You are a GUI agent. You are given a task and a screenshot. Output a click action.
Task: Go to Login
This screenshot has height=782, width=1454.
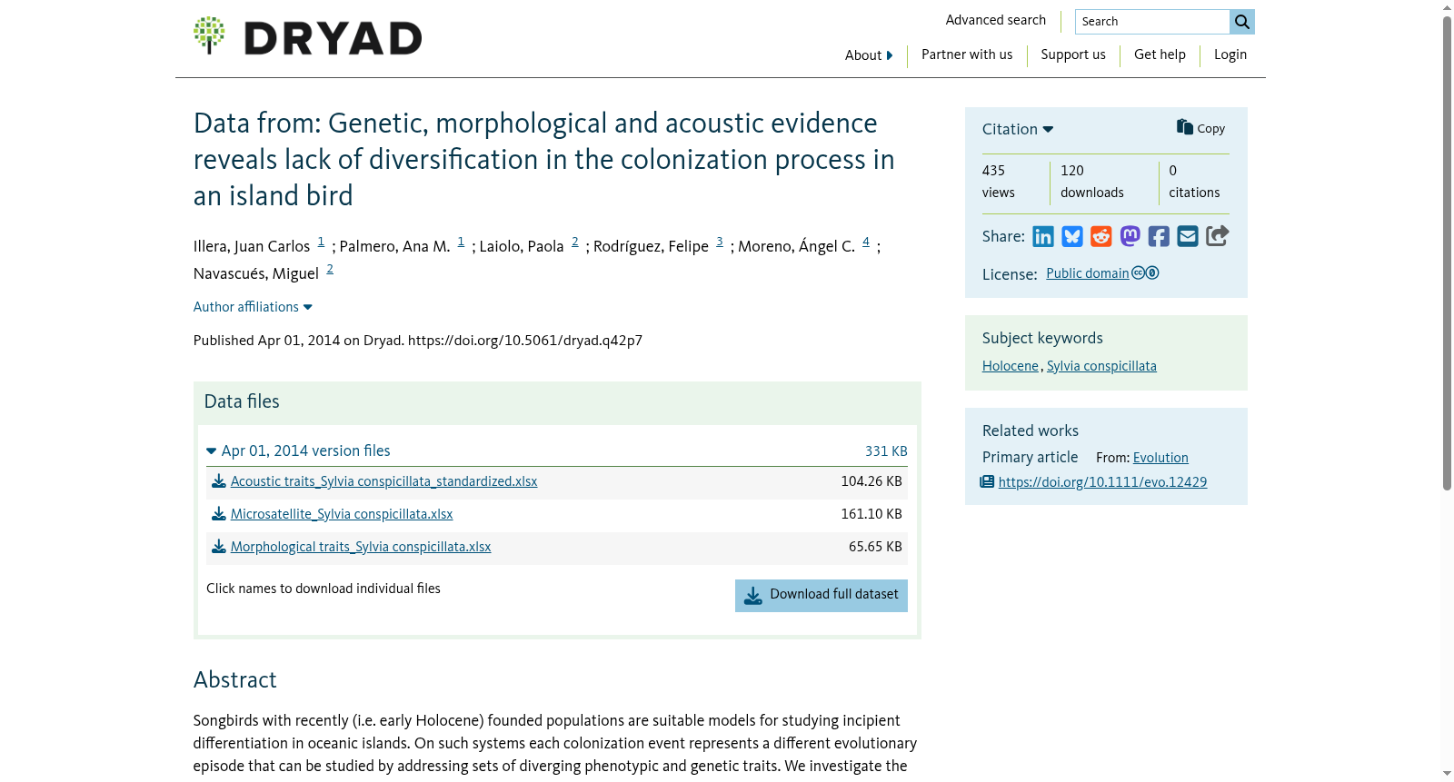1230,54
